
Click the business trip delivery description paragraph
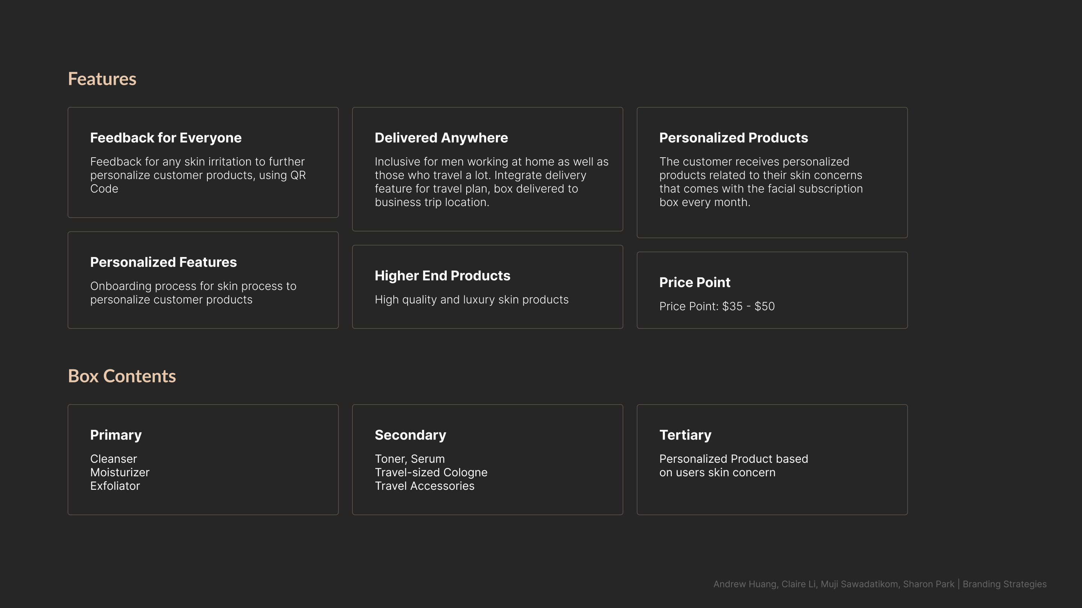coord(491,182)
